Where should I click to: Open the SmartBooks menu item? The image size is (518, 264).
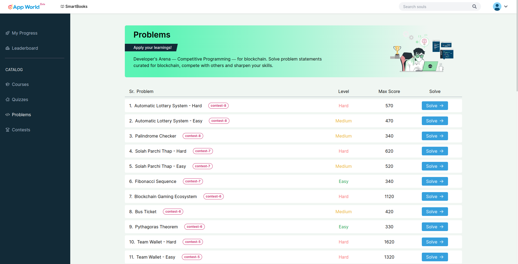click(74, 6)
